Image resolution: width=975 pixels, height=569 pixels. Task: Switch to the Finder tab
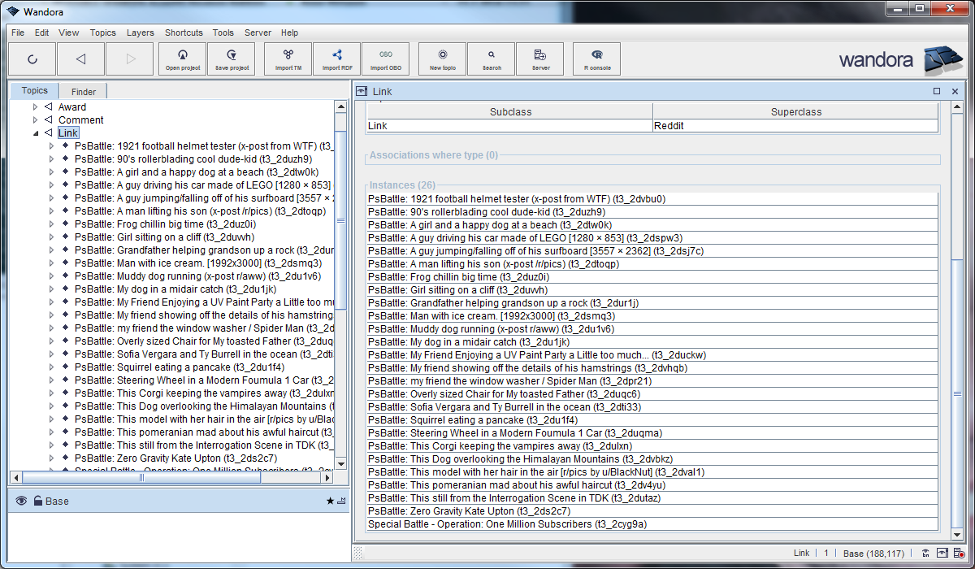point(83,92)
